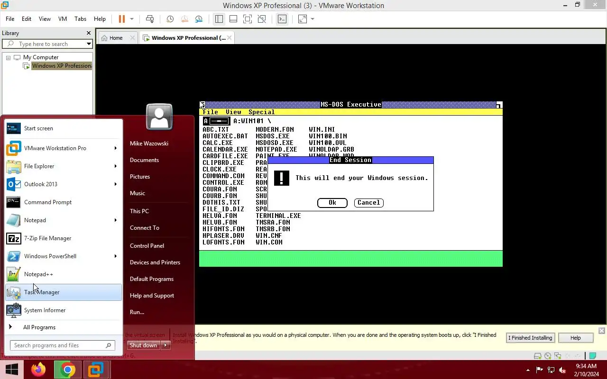607x379 pixels.
Task: Pause the virtual machine from the toolbar
Action: coord(122,19)
